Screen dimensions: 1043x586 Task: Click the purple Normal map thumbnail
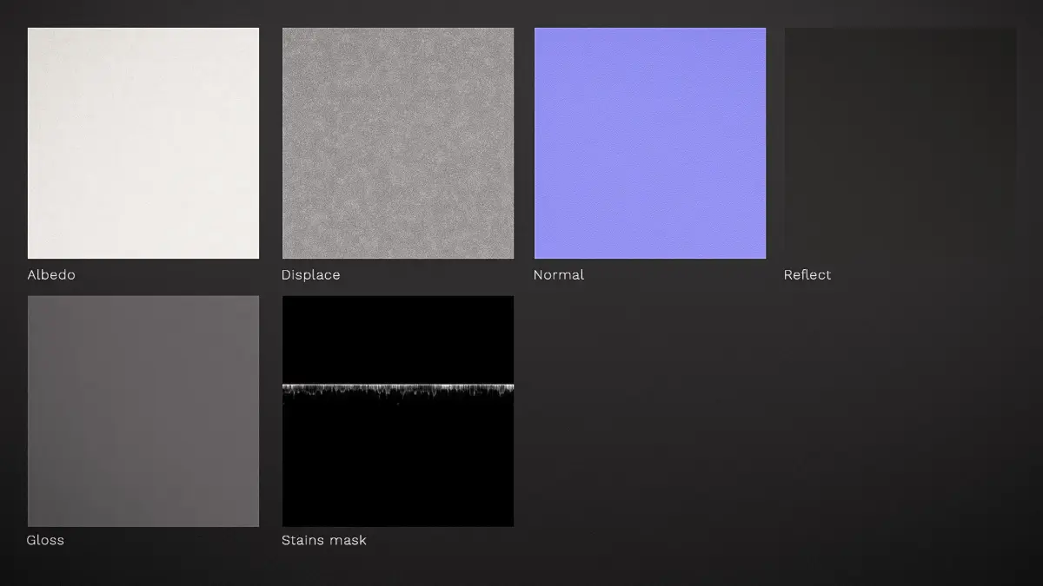pos(650,143)
